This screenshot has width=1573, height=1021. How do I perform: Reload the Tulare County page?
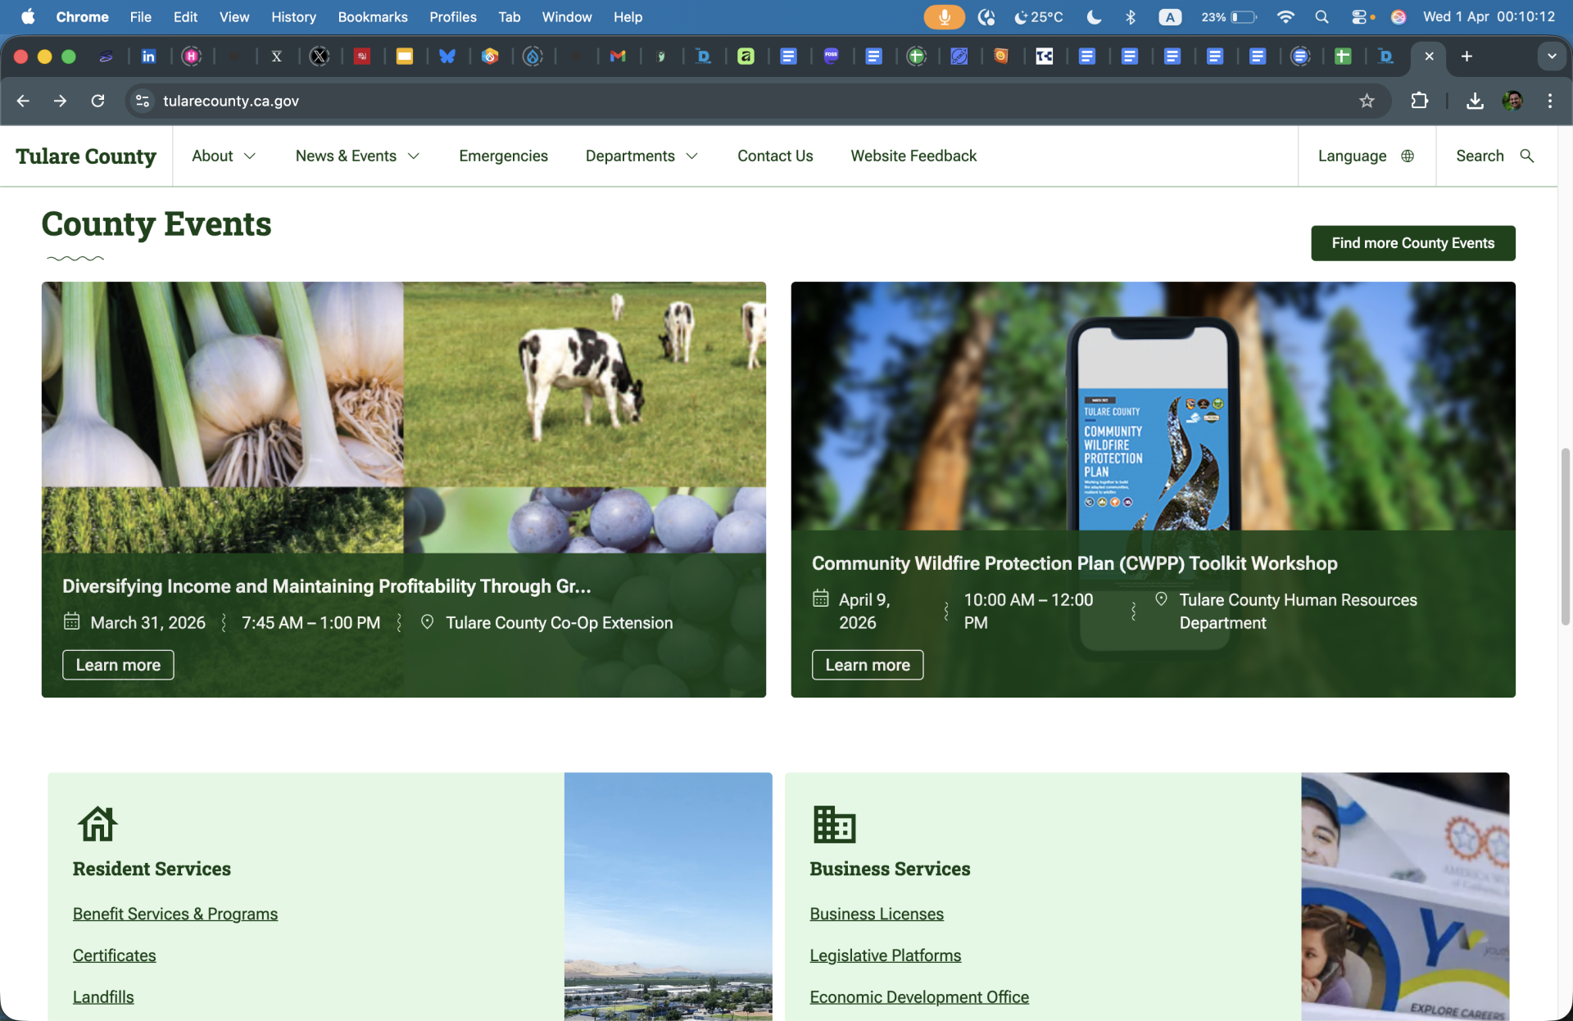tap(97, 101)
